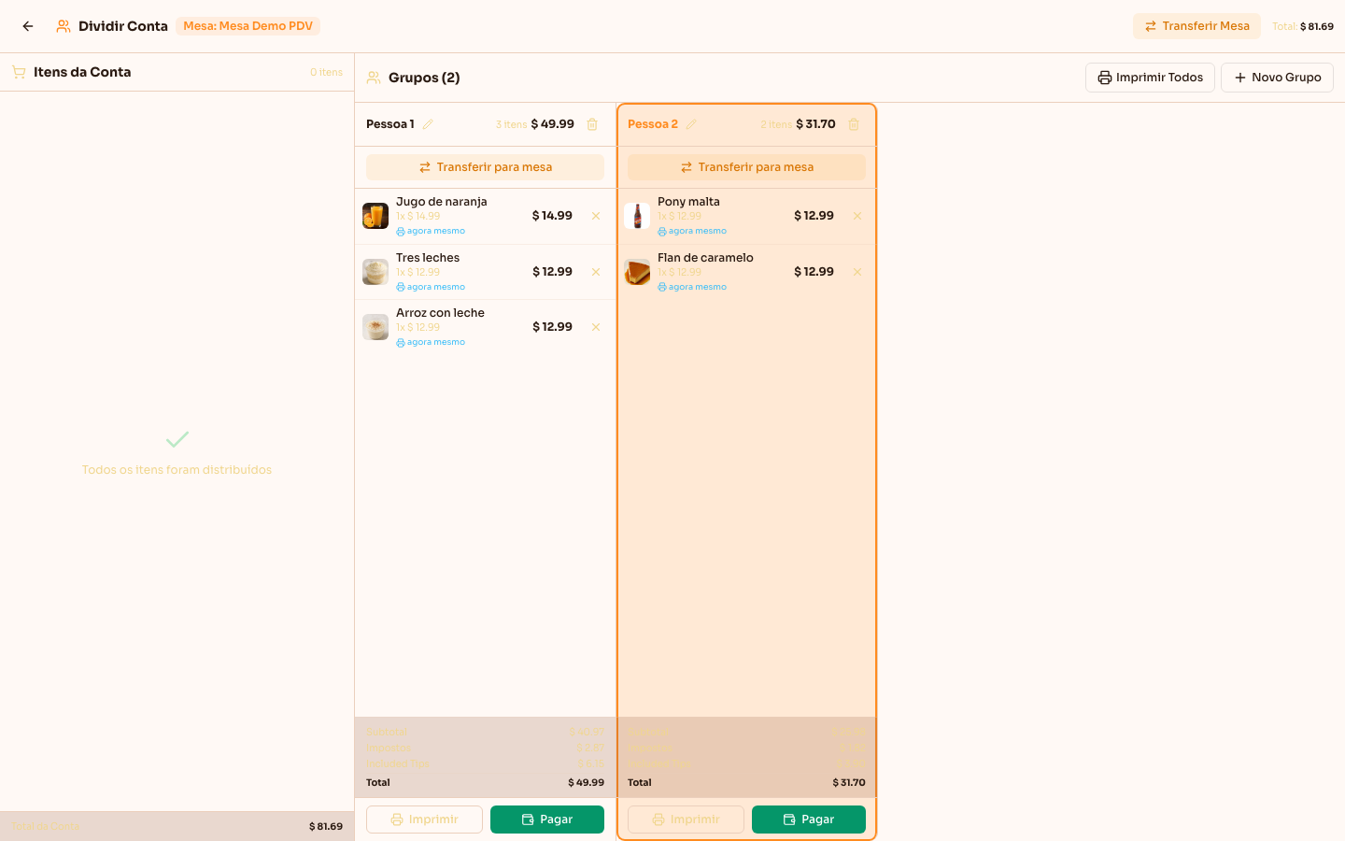Image resolution: width=1345 pixels, height=841 pixels.
Task: Click the Tres leches thumbnail
Action: 375,272
